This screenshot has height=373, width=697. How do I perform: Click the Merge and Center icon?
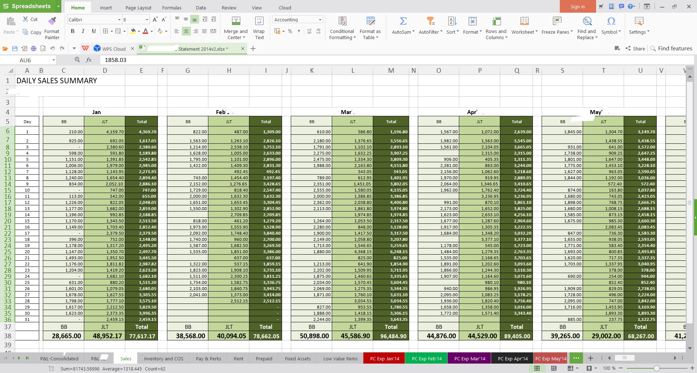pyautogui.click(x=236, y=21)
